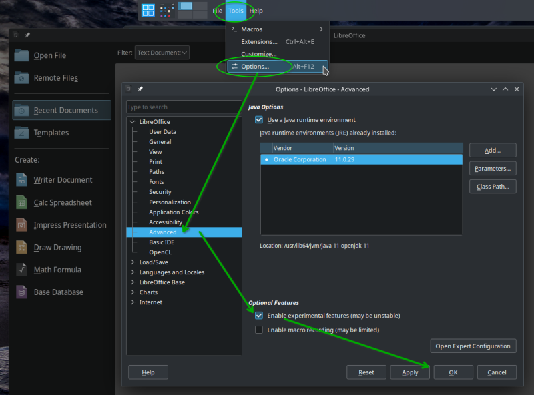Click the Calc Spreadsheet icon
534x395 pixels.
tap(22, 203)
